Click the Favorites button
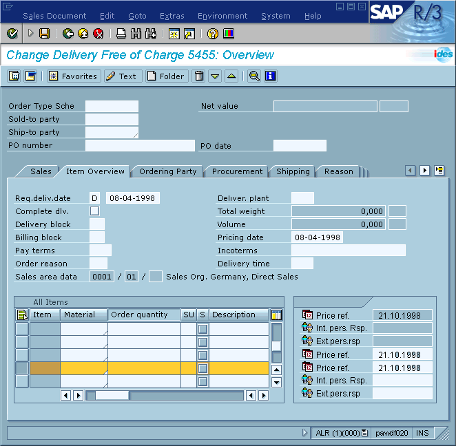The image size is (456, 446). [x=74, y=76]
